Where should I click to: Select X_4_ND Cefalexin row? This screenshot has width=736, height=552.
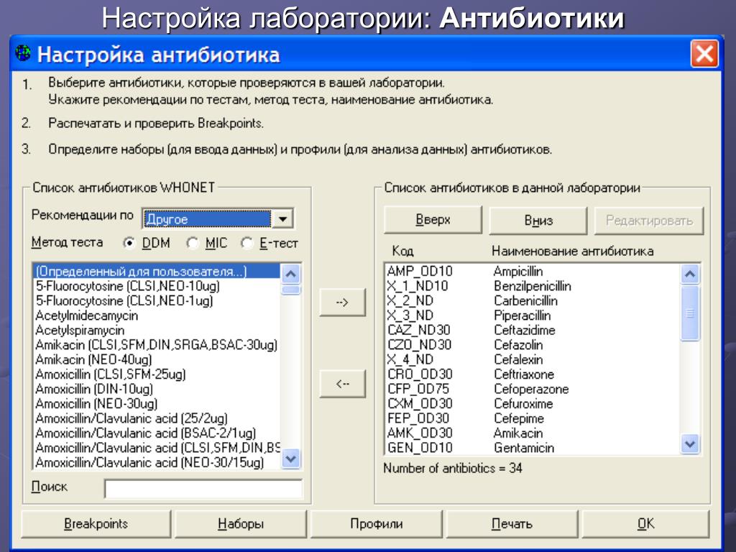coord(533,359)
